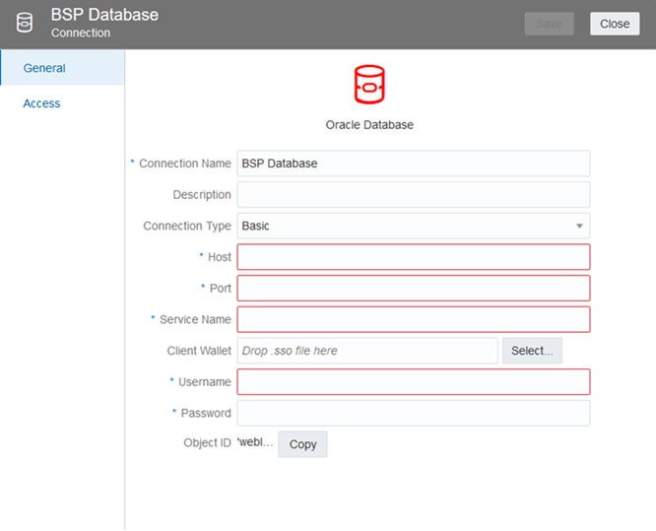
Task: Click the dropdown arrow beside Basic
Action: click(x=579, y=226)
